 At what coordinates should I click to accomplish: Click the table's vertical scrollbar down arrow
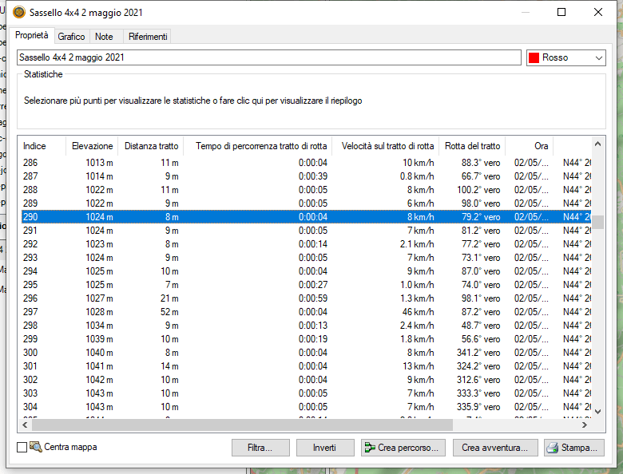click(597, 411)
